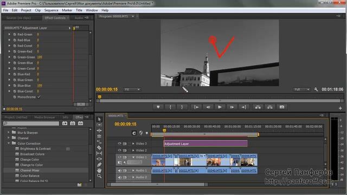Image resolution: width=347 pixels, height=195 pixels.
Task: Select the Rolling Edit tool
Action: pos(99,136)
